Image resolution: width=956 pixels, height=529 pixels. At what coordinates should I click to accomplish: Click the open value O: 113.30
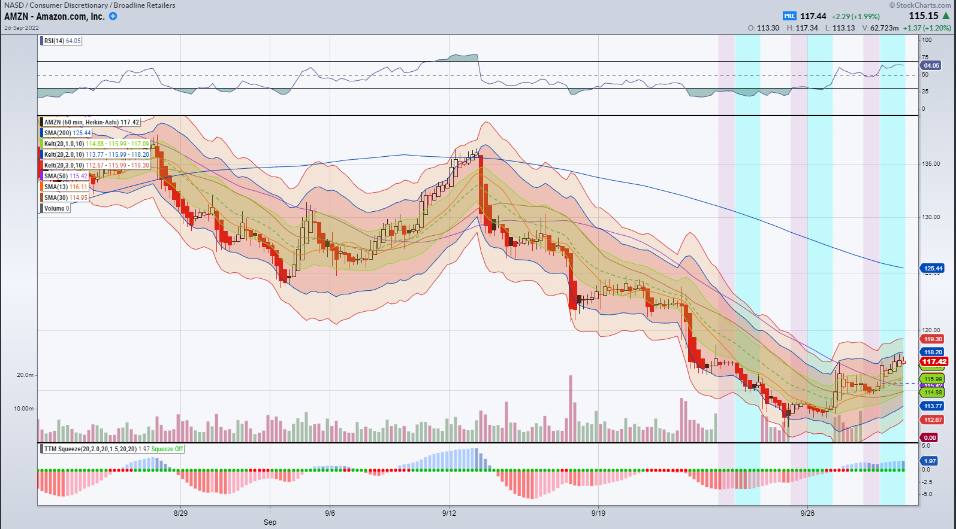[764, 28]
